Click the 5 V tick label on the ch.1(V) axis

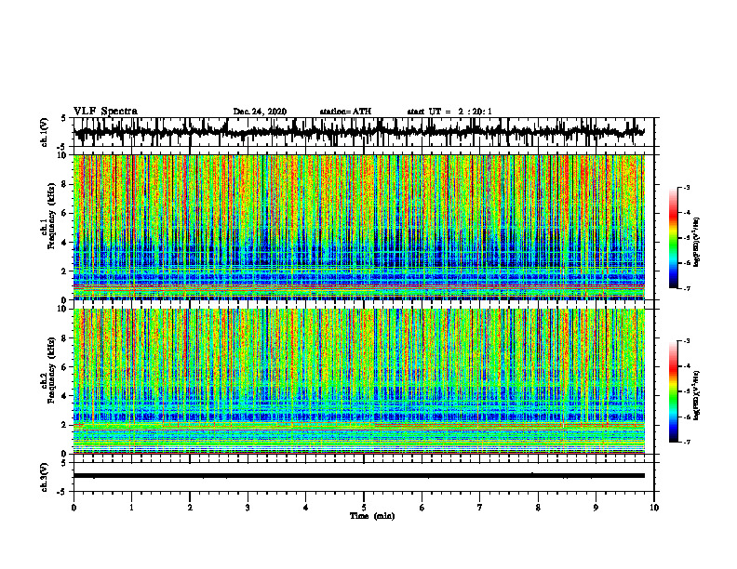pyautogui.click(x=63, y=119)
